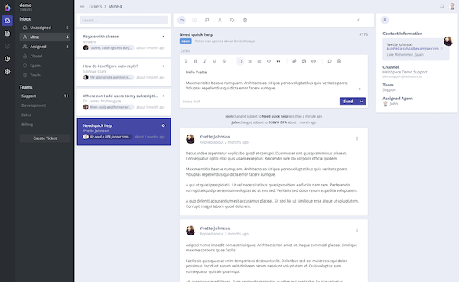Insert an image in the editor
The width and height of the screenshot is (459, 282).
tap(304, 61)
